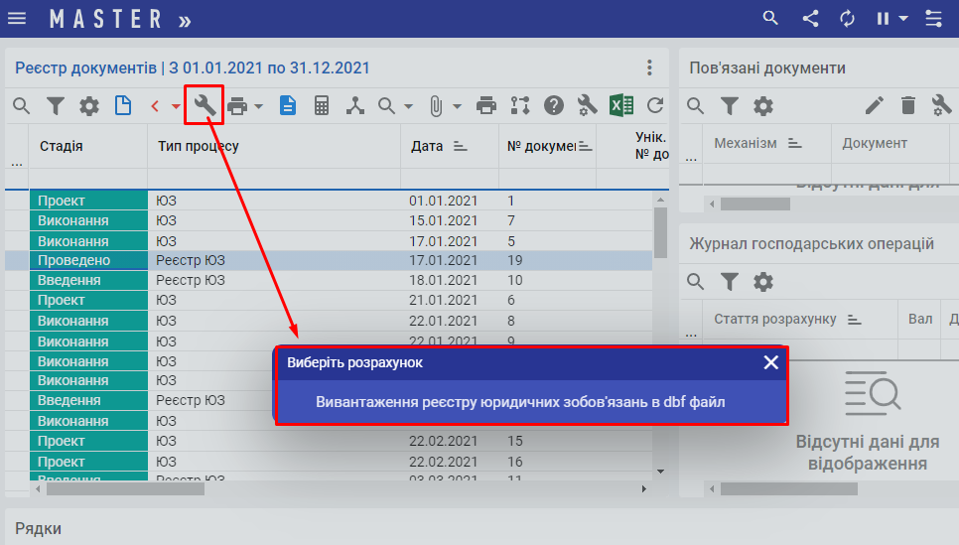Expand the red back arrow dropdown
The image size is (959, 545).
[176, 106]
